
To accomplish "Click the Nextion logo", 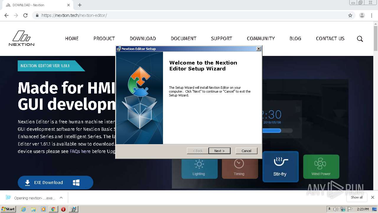I will click(x=22, y=38).
